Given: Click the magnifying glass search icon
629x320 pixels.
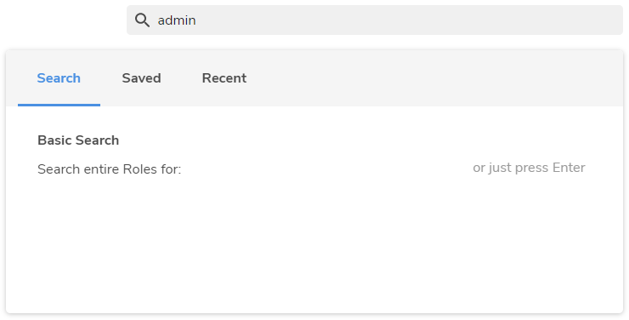Looking at the screenshot, I should (x=142, y=20).
